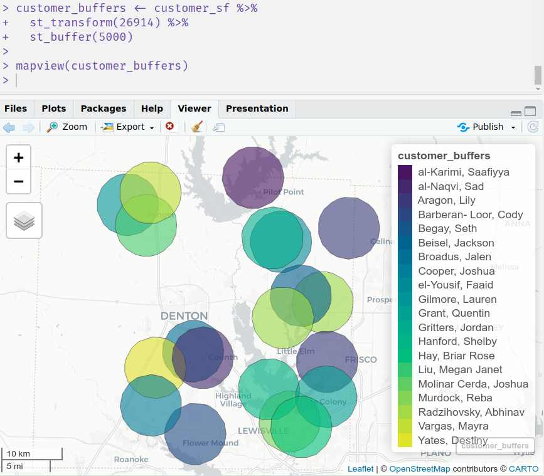The width and height of the screenshot is (544, 476).
Task: Expand the Publish options arrow
Action: [x=513, y=127]
